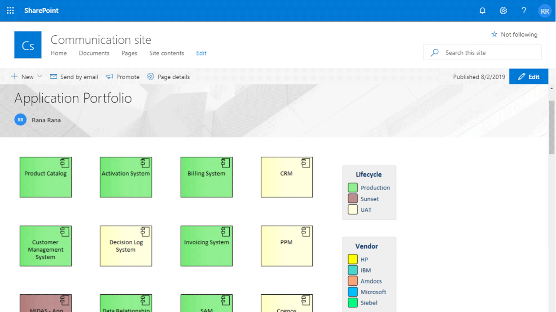Open the RR account avatar menu
Image resolution: width=556 pixels, height=312 pixels.
(545, 11)
